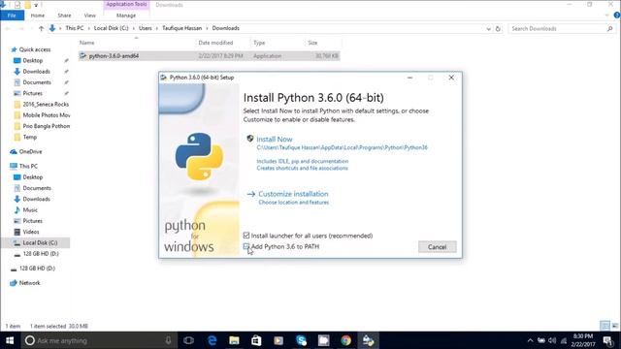Screen dimensions: 621x349
Task: Open the Manage ribbon tab
Action: pyautogui.click(x=126, y=16)
